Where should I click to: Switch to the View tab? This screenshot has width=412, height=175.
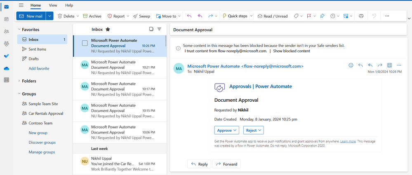tap(53, 5)
